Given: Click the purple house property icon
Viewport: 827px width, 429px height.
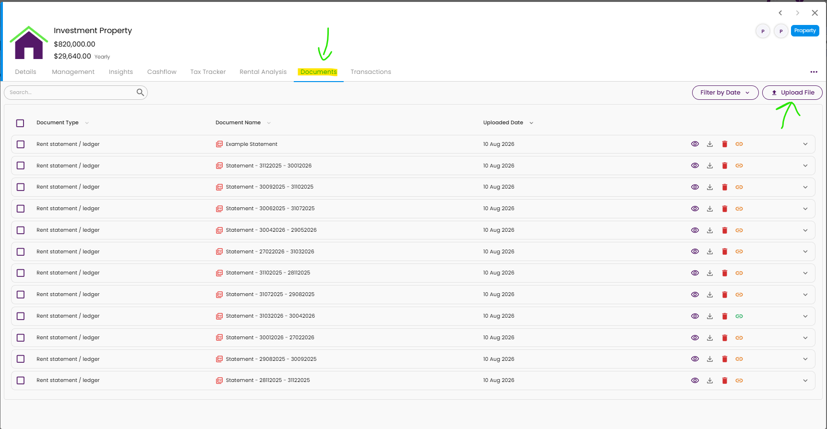Looking at the screenshot, I should click(29, 43).
